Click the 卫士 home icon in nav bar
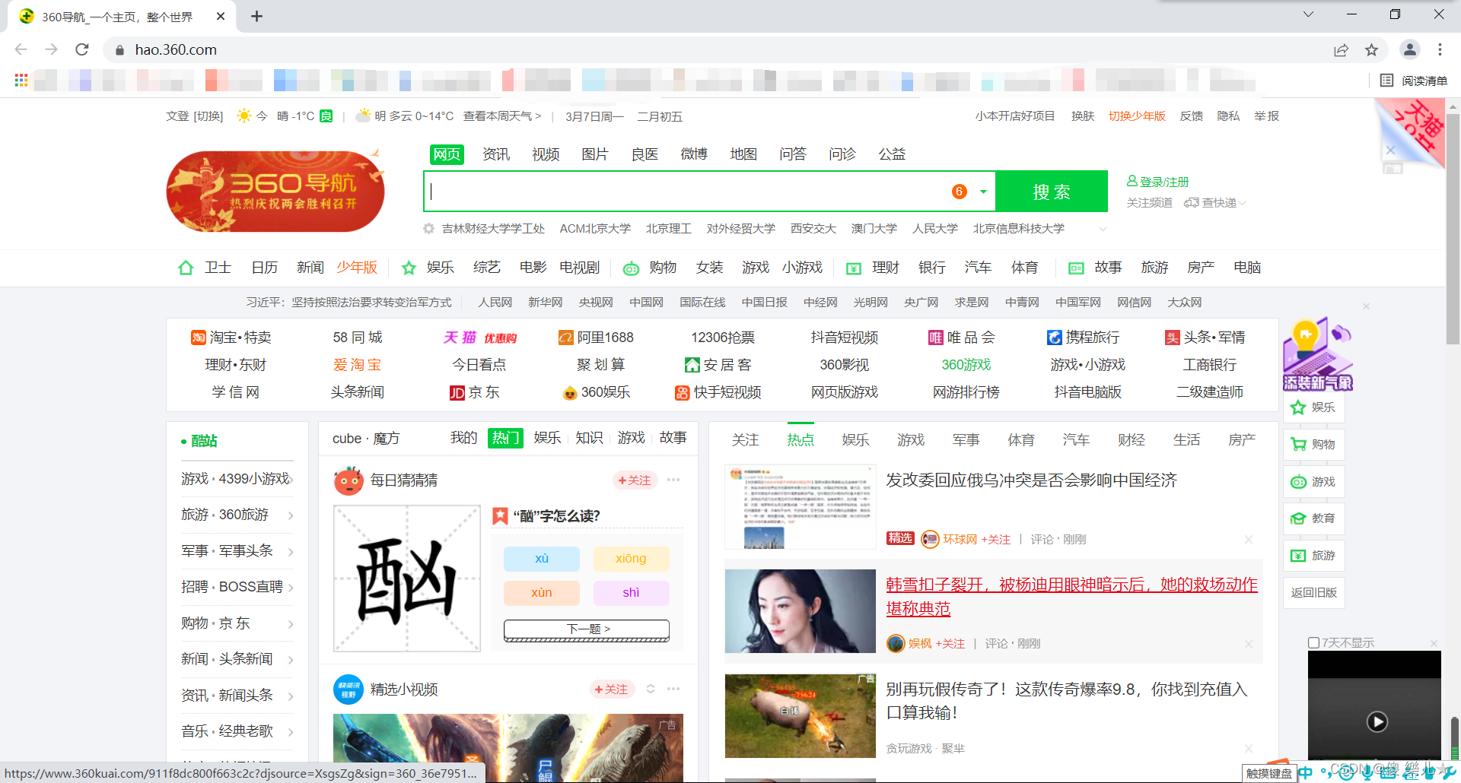This screenshot has width=1461, height=783. point(186,268)
